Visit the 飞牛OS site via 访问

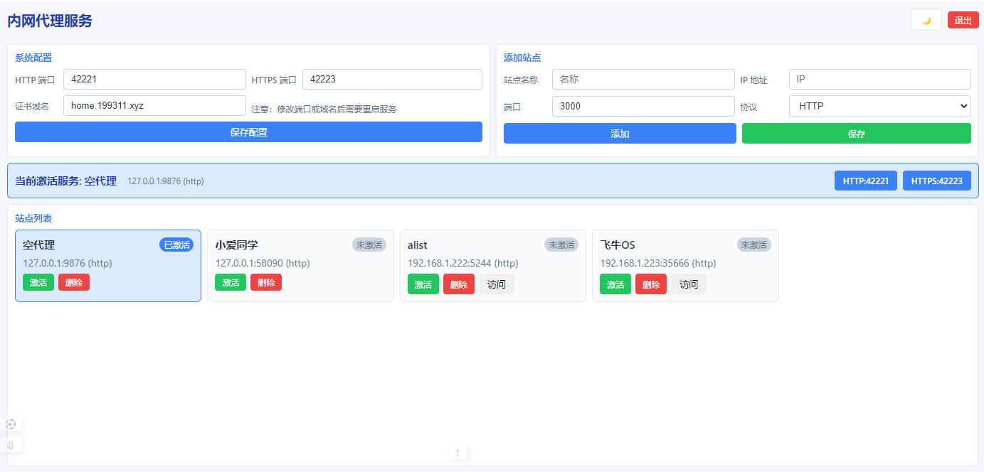(x=688, y=284)
